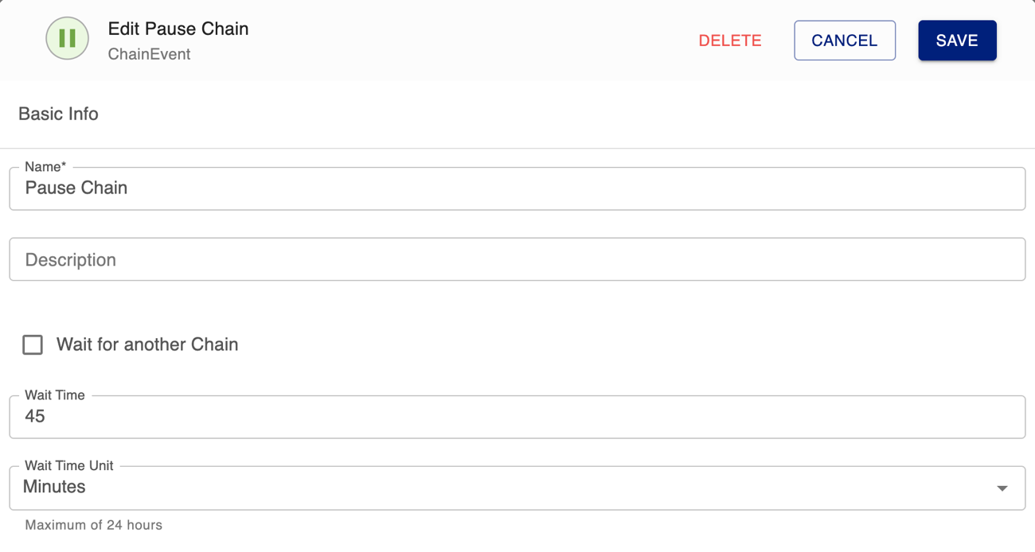The width and height of the screenshot is (1035, 552).
Task: Focus the Name field containing Pause Chain
Action: tap(517, 189)
